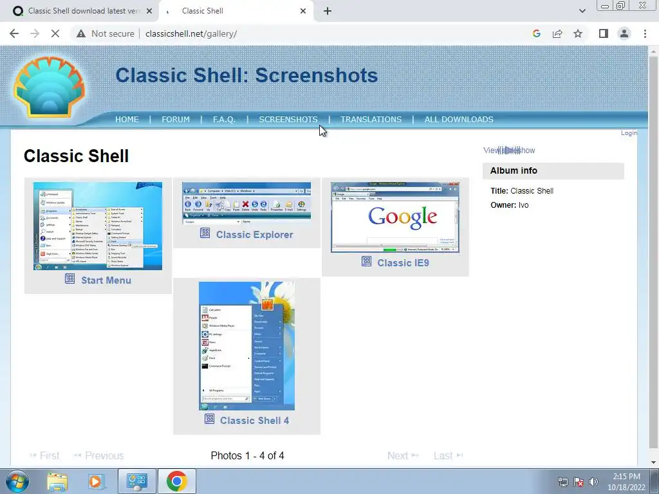Open the browser side panel icon
The width and height of the screenshot is (659, 494).
tap(604, 33)
